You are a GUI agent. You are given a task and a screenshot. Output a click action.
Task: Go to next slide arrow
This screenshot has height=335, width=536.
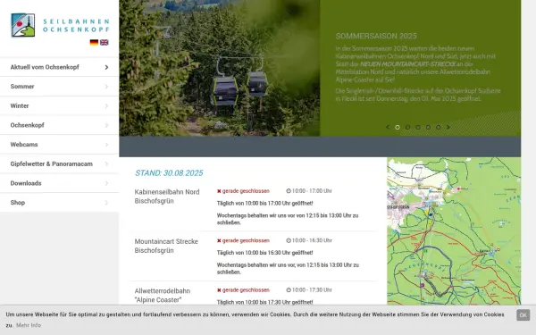[x=448, y=127]
